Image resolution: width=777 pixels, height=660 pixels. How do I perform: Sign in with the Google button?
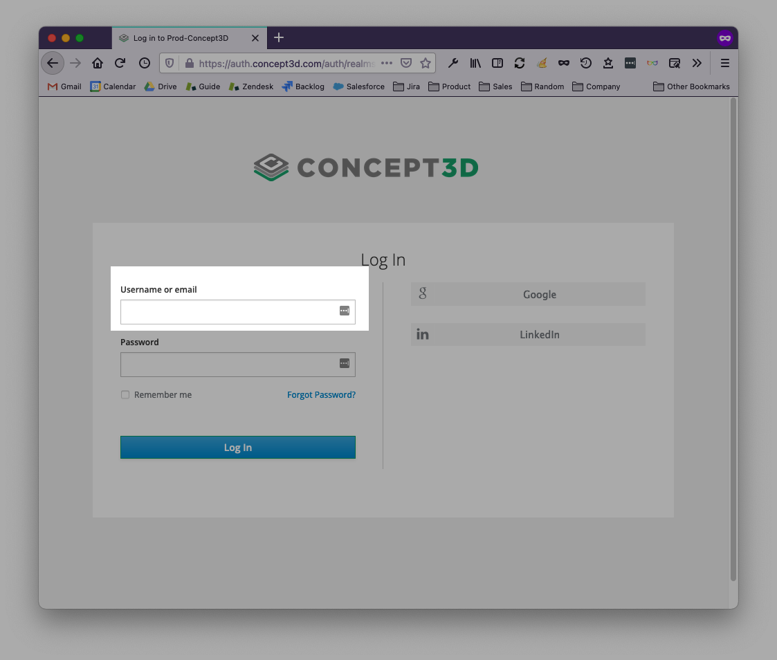coord(528,294)
